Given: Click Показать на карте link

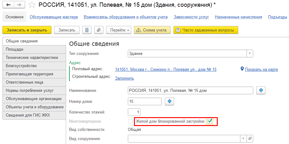Looking at the screenshot, I should [261, 69].
